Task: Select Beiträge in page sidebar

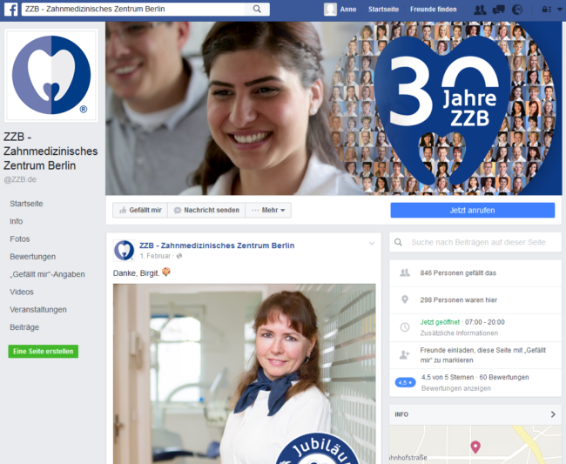Action: point(24,327)
